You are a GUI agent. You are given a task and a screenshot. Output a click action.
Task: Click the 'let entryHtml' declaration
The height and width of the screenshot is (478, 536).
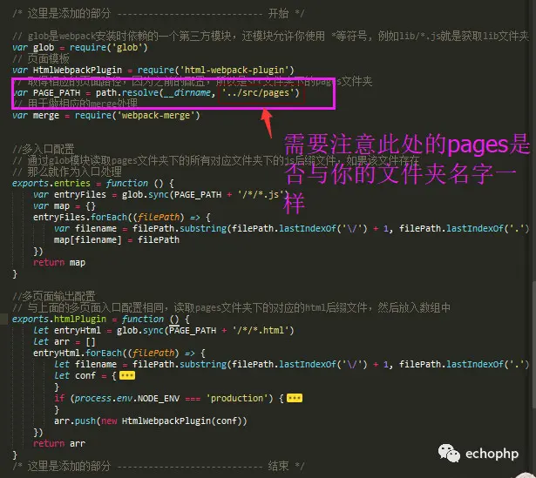point(67,331)
